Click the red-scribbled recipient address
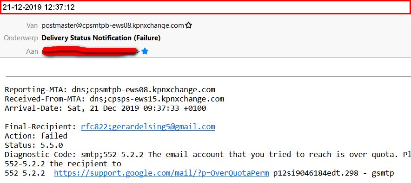Viewport: 411px width, 183px height. [x=90, y=51]
